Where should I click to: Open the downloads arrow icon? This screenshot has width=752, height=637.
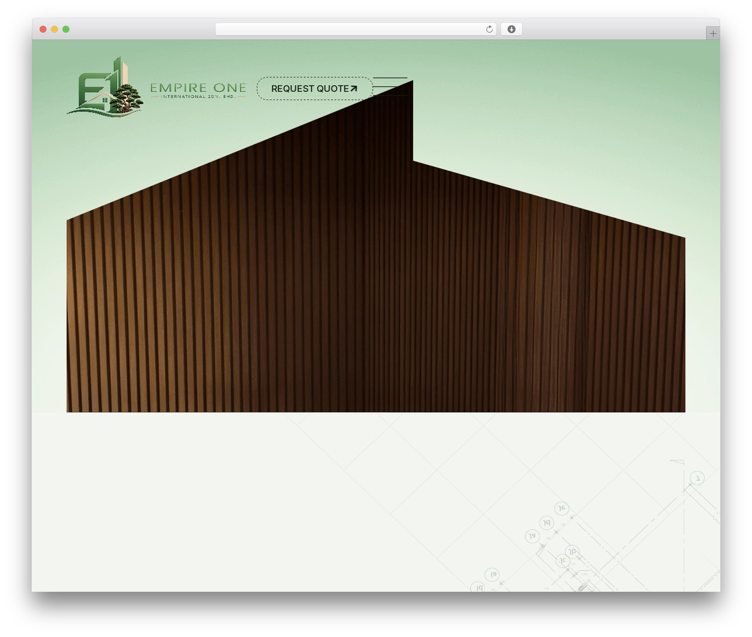[x=511, y=29]
